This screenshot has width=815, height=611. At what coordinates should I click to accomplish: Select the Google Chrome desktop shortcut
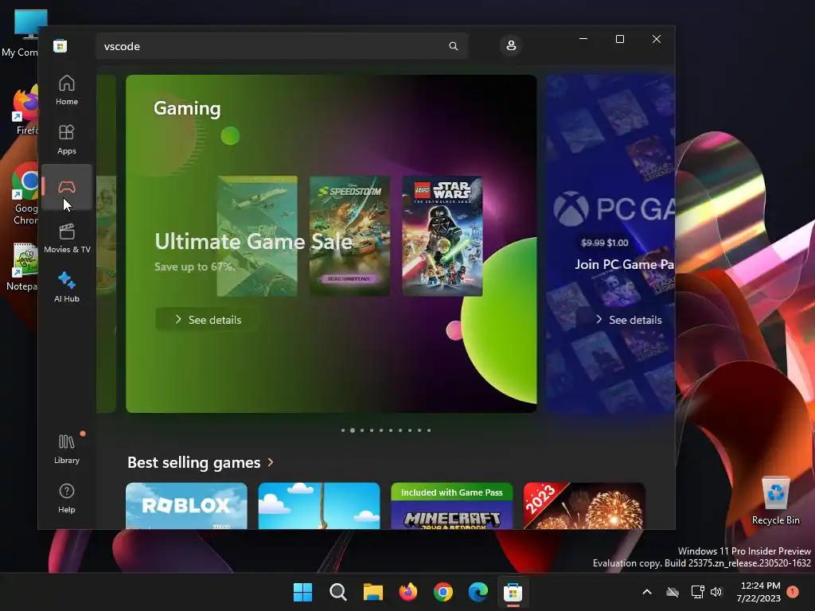(25, 195)
